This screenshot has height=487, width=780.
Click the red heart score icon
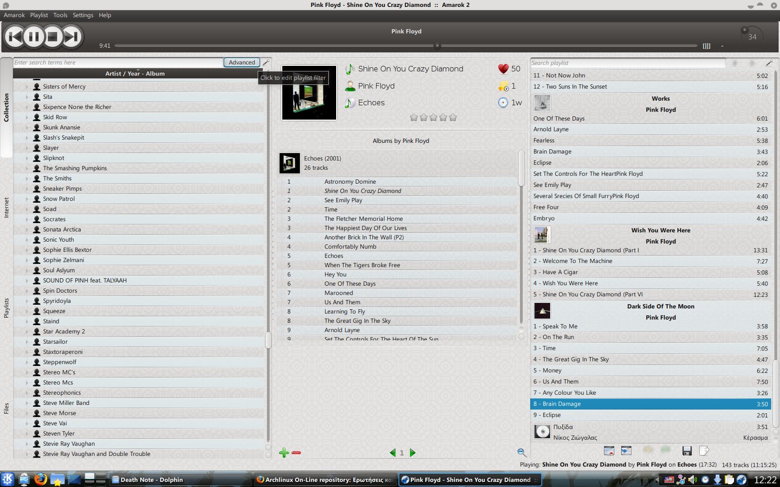click(x=503, y=69)
